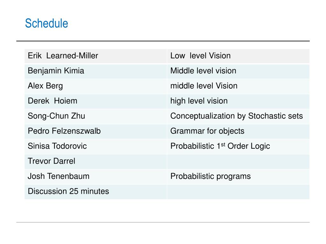Image resolution: width=326 pixels, height=244 pixels.
Task: Select the Middle level vision topic cell
Action: (x=238, y=71)
